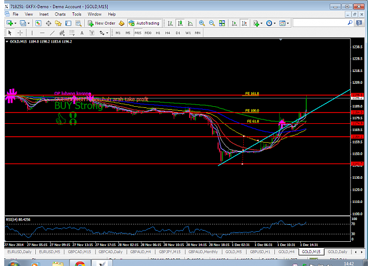Viewport: 368px width, 266px height.
Task: Switch timeframe to H1
Action: 158,33
